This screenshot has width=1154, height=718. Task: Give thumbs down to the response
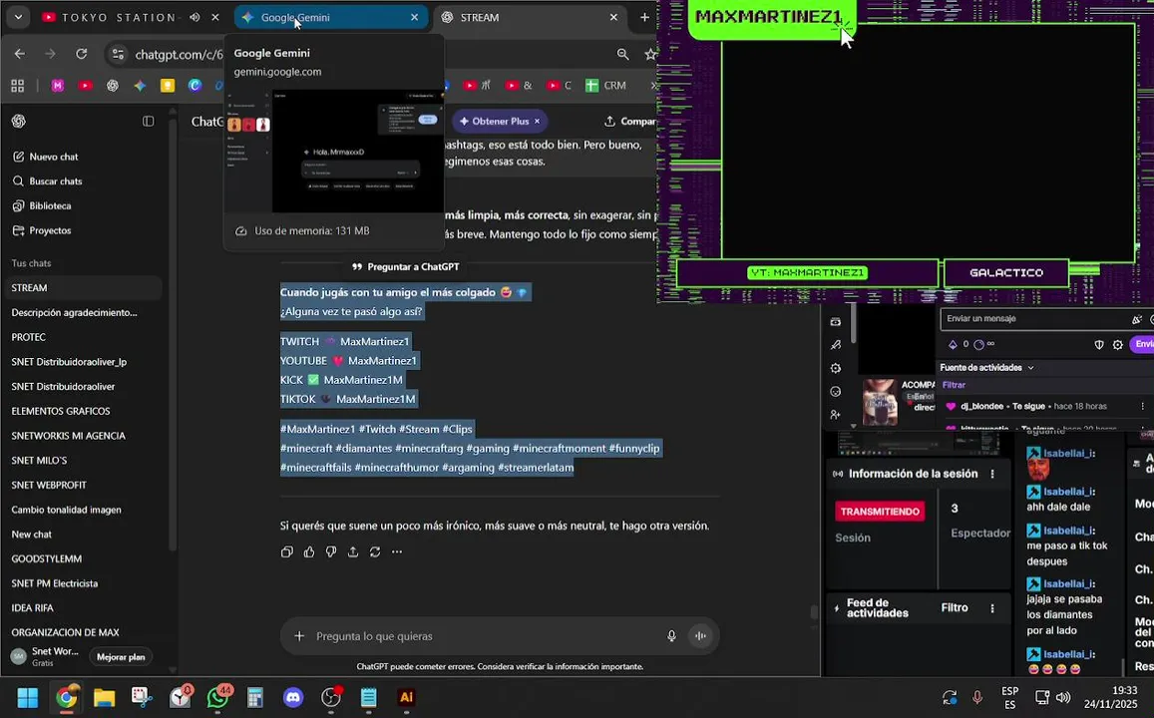[331, 551]
